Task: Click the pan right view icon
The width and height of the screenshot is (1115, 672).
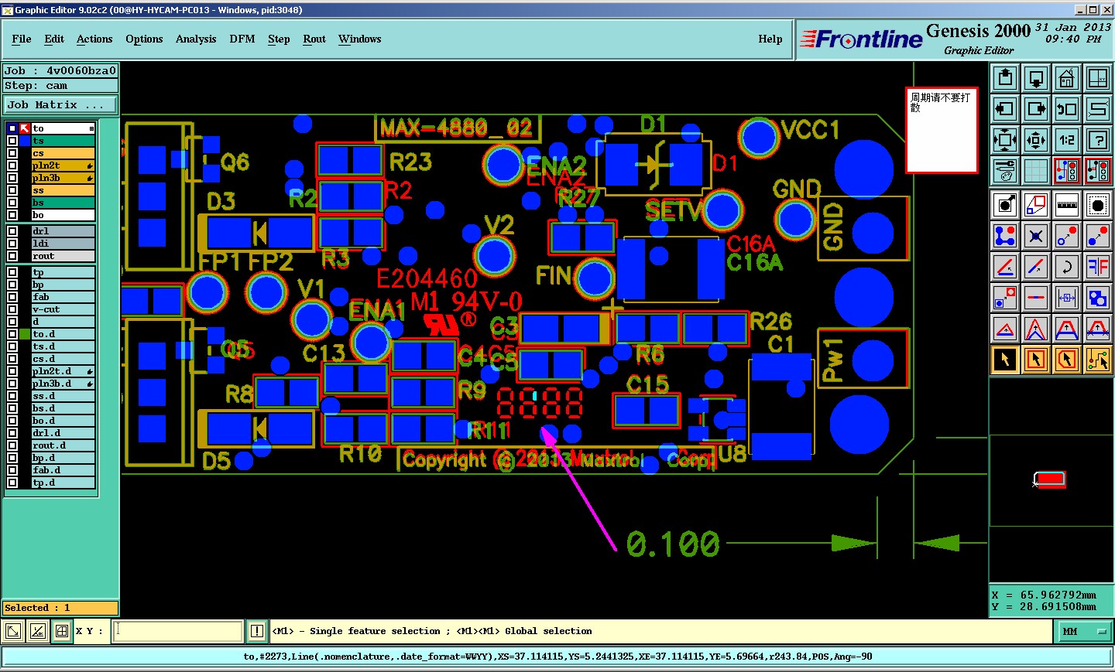Action: tap(1036, 109)
